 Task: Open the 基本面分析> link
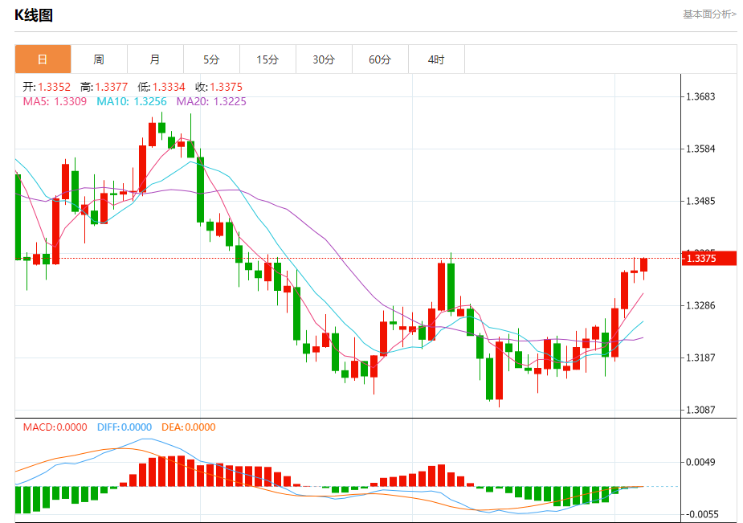pos(709,14)
